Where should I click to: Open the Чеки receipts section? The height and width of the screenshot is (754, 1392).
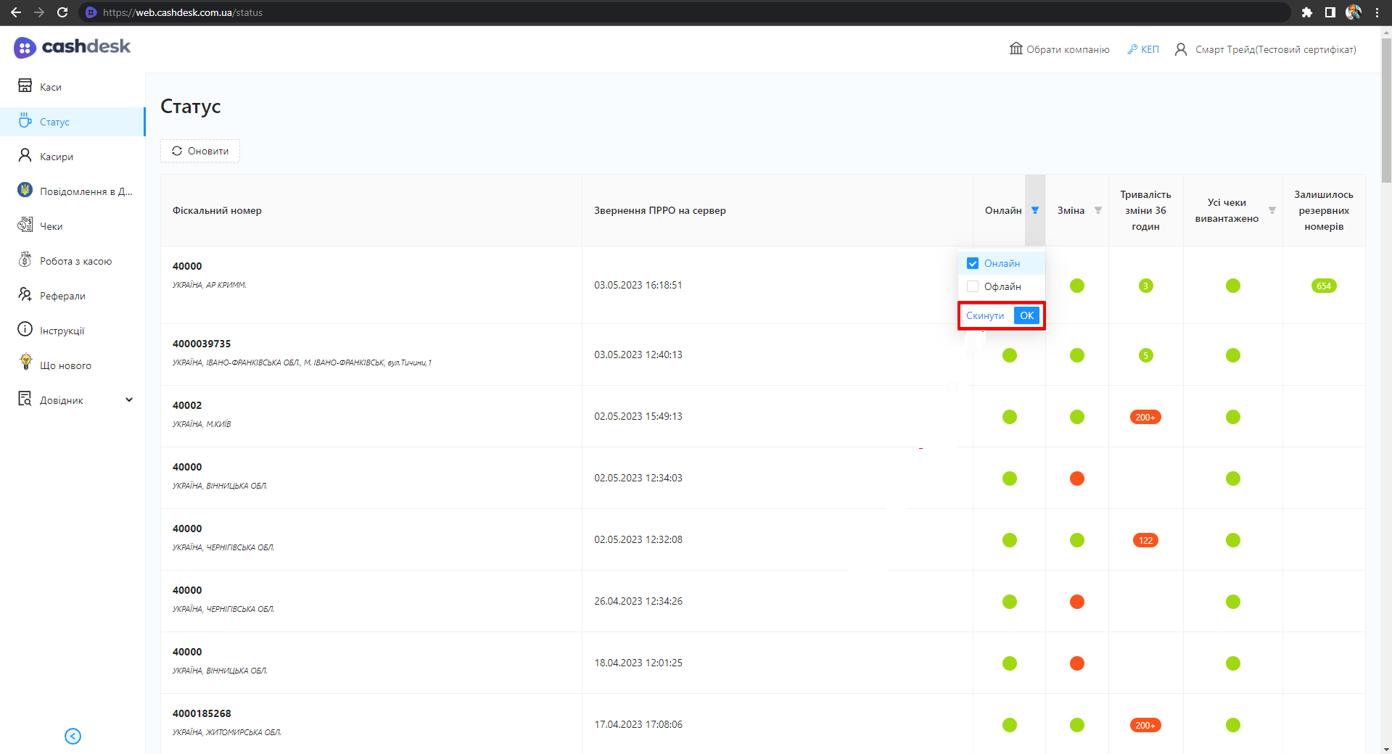tap(51, 226)
